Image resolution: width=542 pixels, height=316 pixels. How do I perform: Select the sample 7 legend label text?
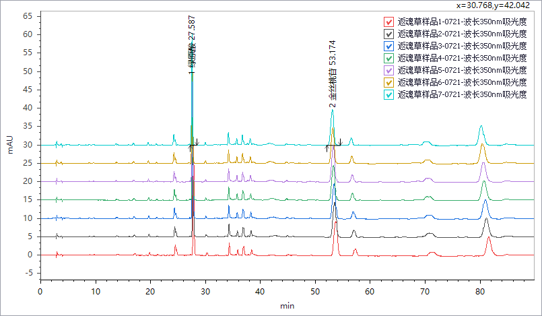click(462, 94)
